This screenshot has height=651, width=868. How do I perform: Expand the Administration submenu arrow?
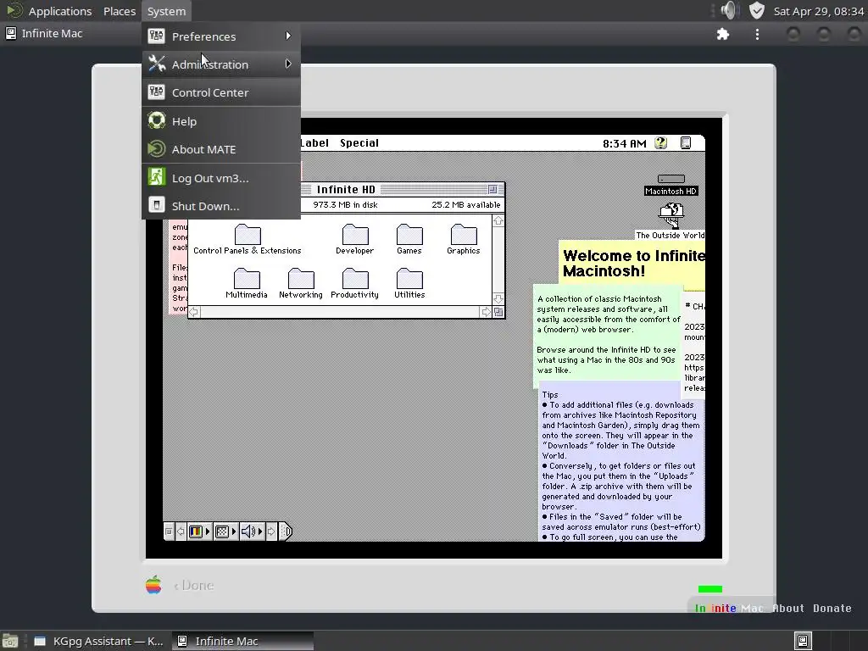(288, 64)
